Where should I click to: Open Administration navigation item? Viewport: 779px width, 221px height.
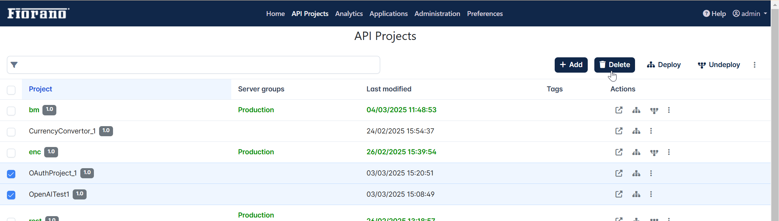[x=437, y=14]
